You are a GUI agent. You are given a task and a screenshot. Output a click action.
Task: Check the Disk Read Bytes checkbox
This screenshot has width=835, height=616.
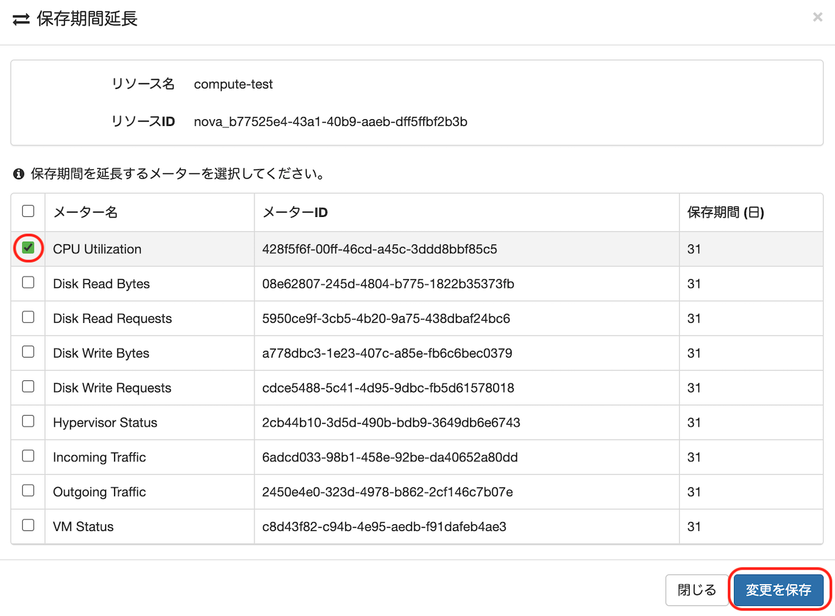click(28, 283)
